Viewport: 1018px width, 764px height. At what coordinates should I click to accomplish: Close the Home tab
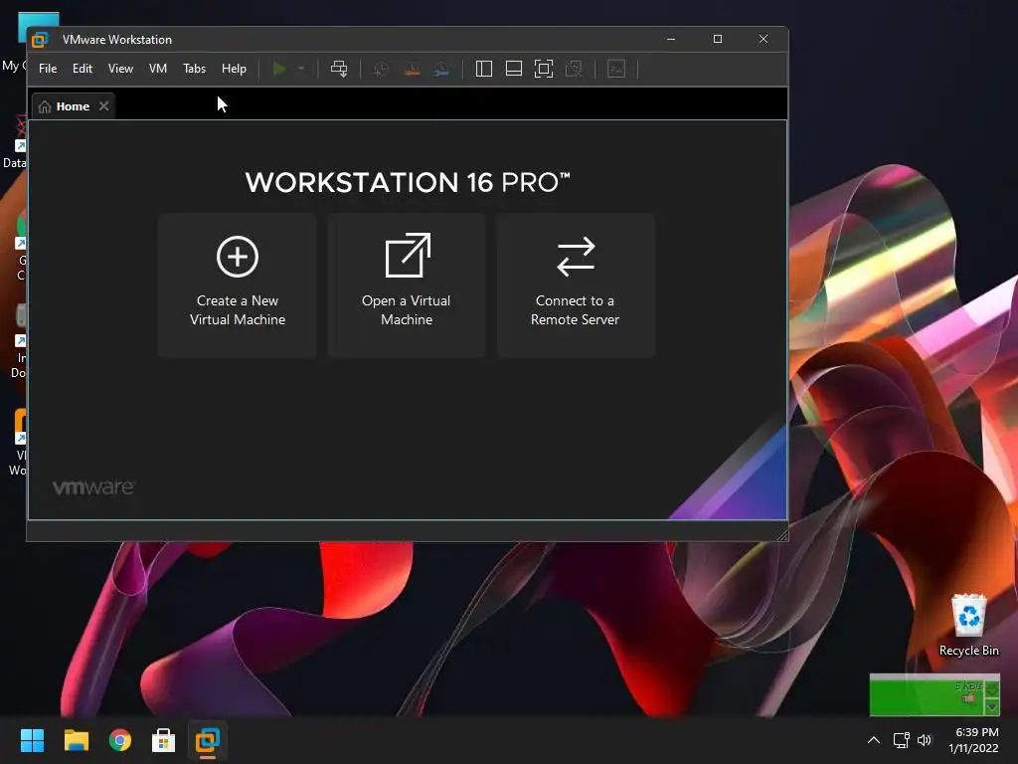tap(103, 105)
